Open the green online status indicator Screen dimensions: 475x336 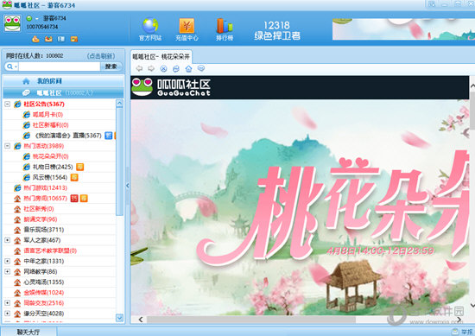click(29, 18)
